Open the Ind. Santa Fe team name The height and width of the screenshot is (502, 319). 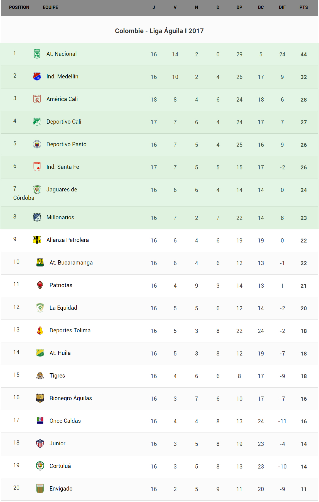(63, 167)
